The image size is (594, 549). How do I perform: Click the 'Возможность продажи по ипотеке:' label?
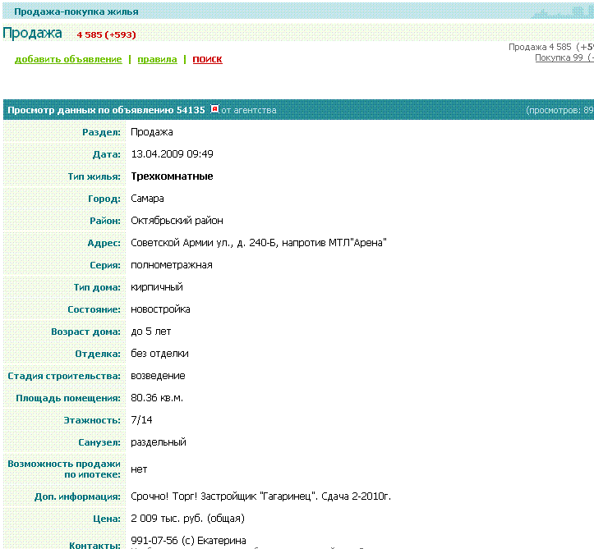click(64, 469)
